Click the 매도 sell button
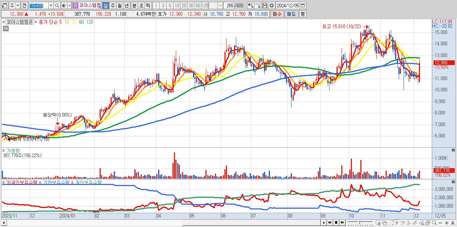 (291, 14)
